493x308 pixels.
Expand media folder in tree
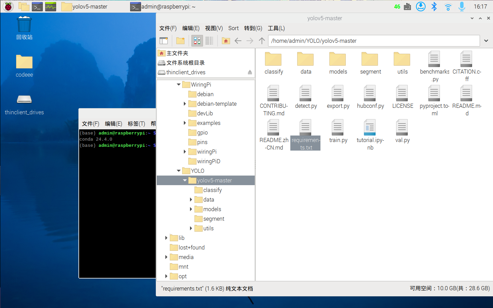(x=166, y=257)
